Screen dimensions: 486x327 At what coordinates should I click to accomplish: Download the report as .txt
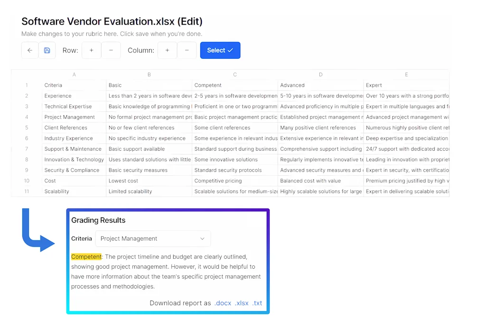(x=257, y=303)
